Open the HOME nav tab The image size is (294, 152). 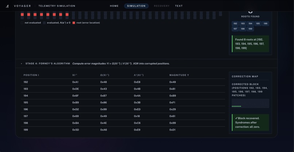pyautogui.click(x=114, y=6)
